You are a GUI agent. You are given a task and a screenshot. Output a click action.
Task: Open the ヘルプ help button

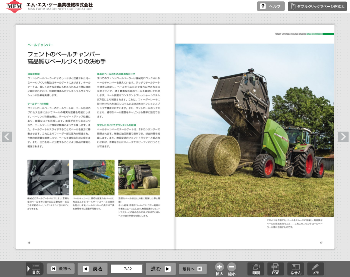coord(271,6)
